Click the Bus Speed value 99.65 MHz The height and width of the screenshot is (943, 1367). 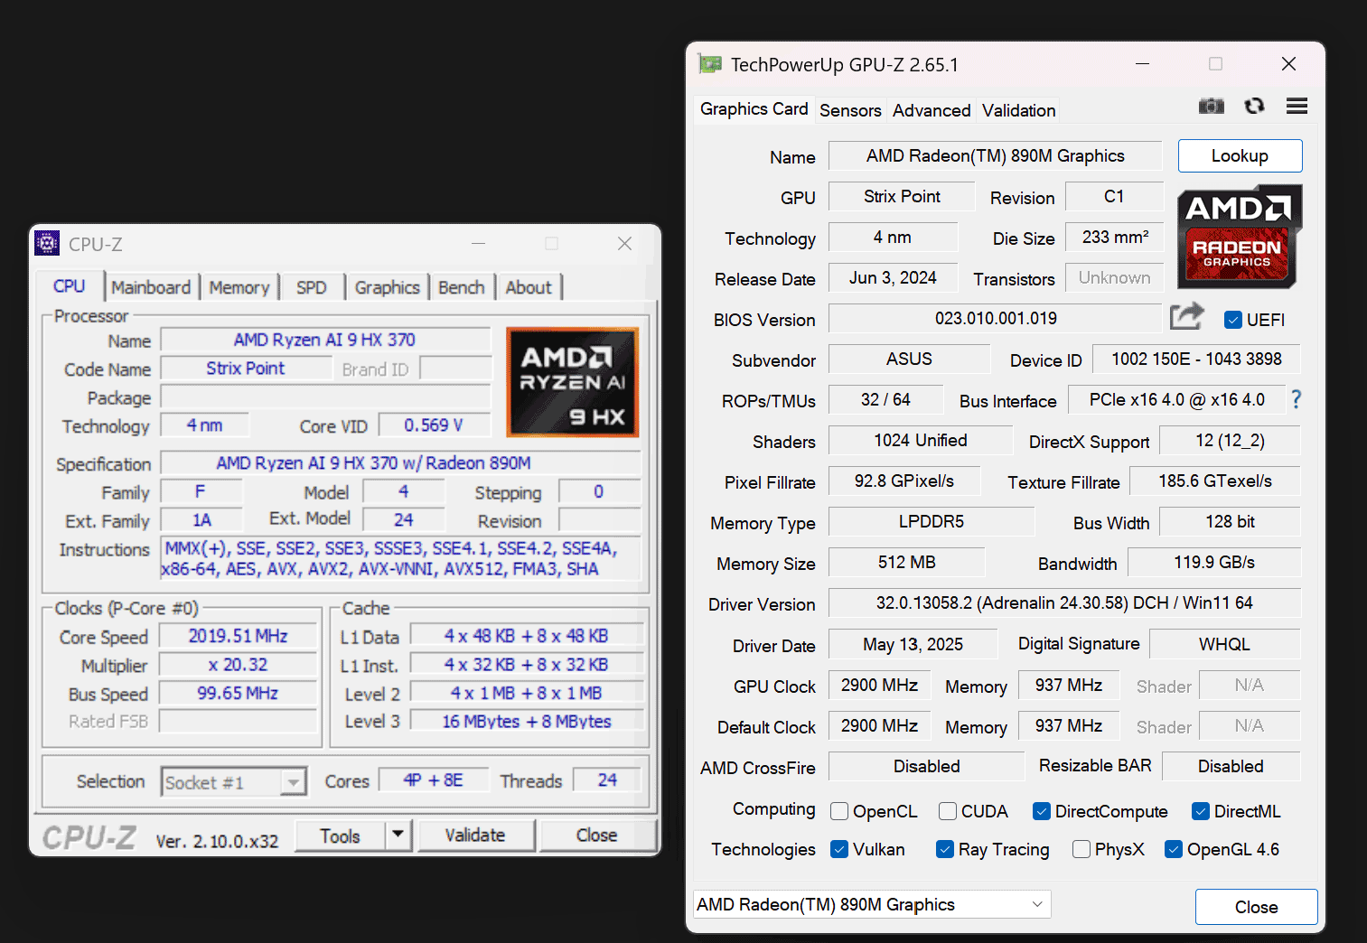point(239,694)
